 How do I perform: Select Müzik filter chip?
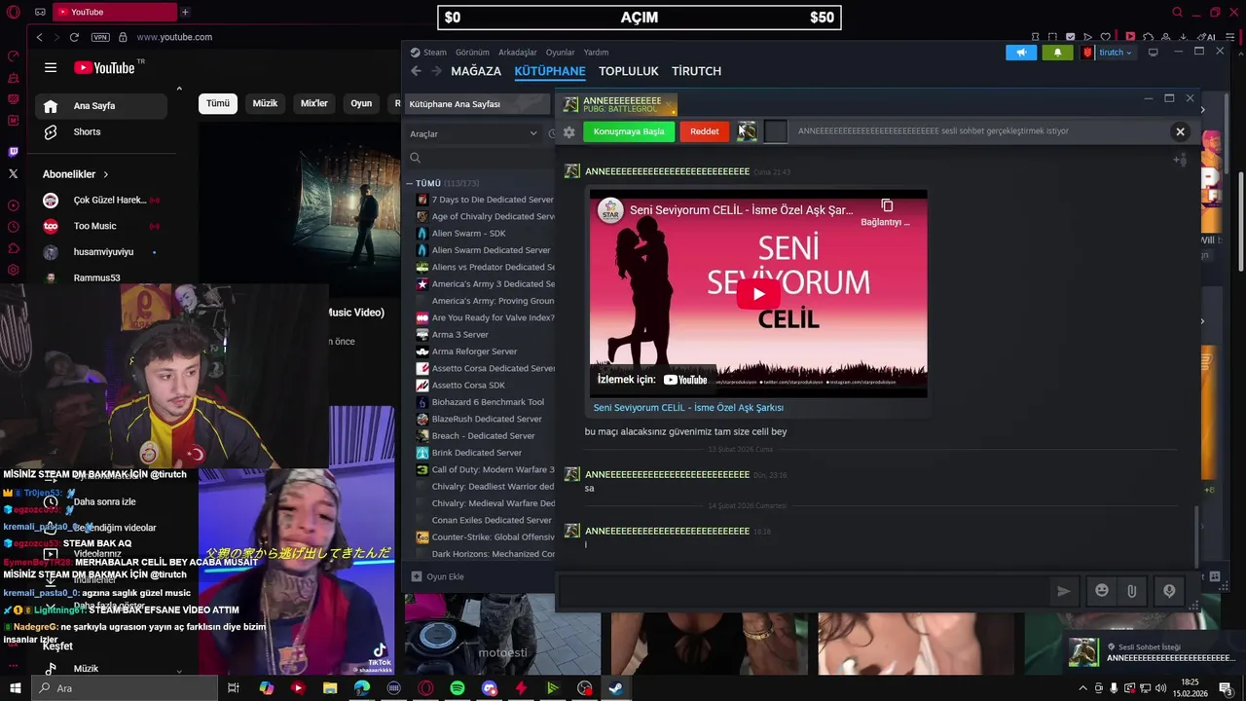(265, 103)
